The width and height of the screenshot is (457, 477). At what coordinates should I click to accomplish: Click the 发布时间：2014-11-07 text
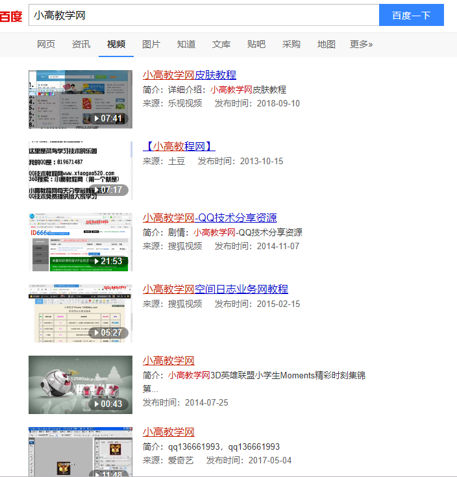click(257, 246)
